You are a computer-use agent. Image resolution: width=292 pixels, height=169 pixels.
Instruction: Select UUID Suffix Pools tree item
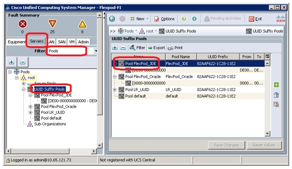[x=50, y=89]
